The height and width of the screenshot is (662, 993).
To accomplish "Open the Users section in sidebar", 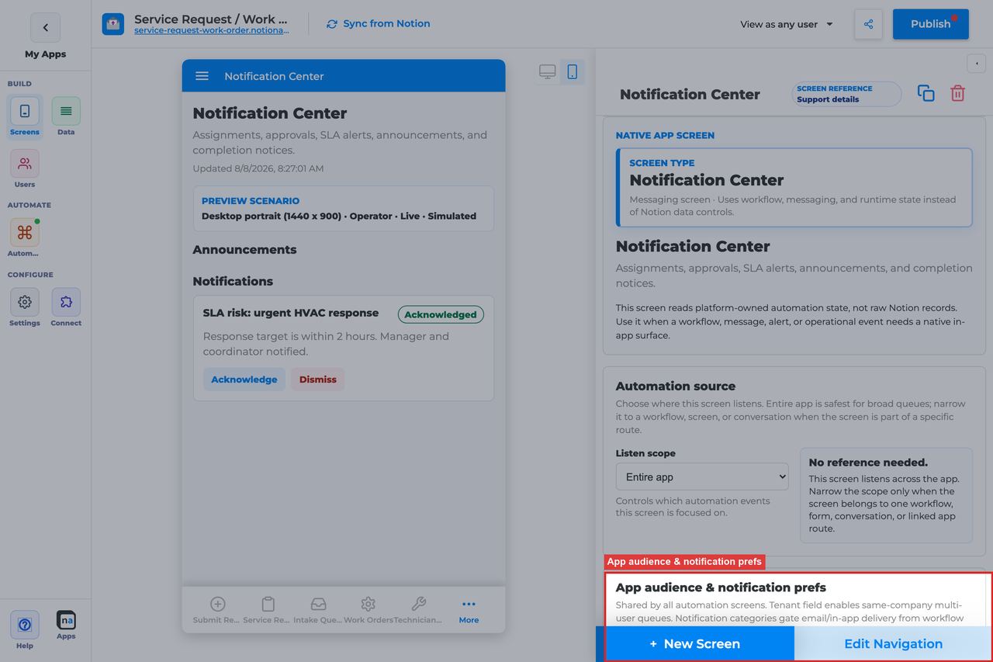I will (x=25, y=169).
